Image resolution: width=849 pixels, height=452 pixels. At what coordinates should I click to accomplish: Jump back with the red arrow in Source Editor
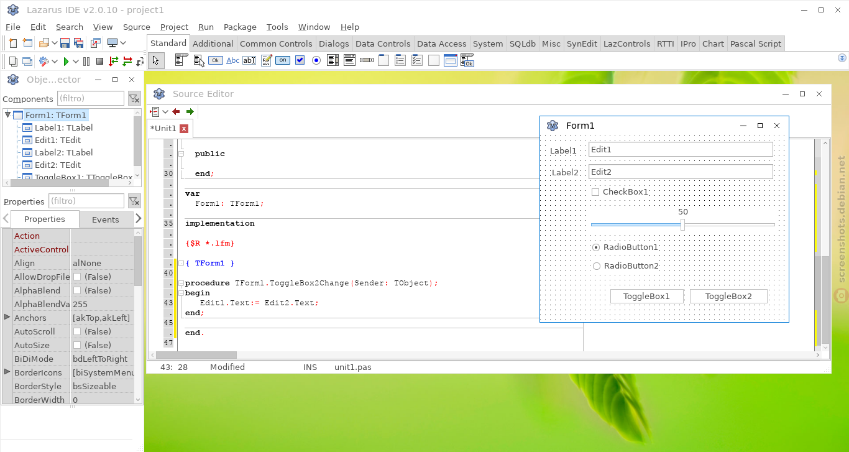[x=176, y=112]
